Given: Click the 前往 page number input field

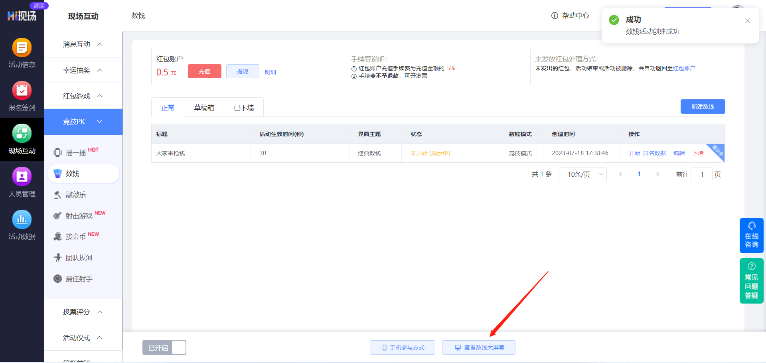Looking at the screenshot, I should click(x=702, y=174).
